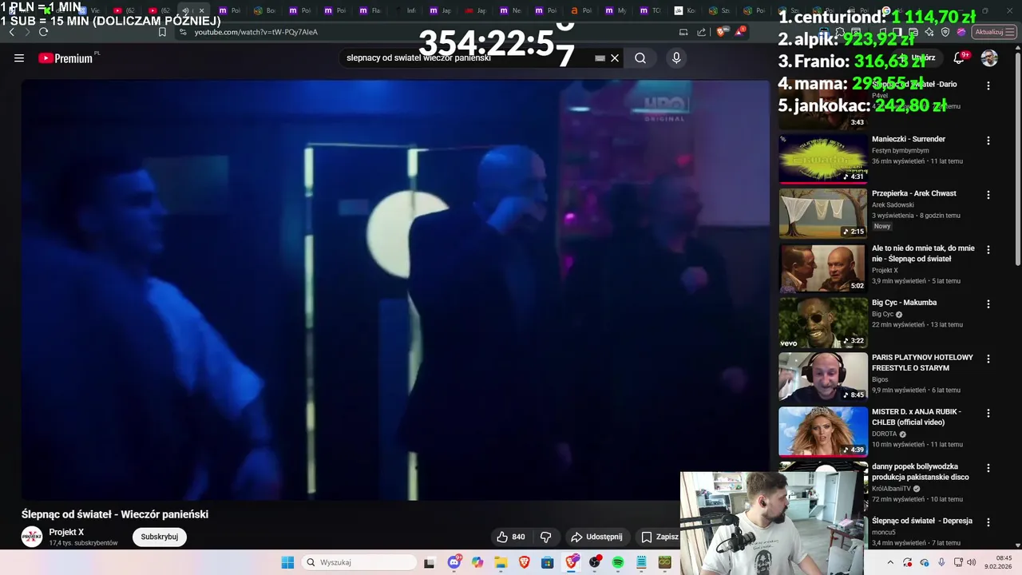Open options for Ślepnąc od świateł - Depresja
This screenshot has width=1022, height=575.
[988, 523]
